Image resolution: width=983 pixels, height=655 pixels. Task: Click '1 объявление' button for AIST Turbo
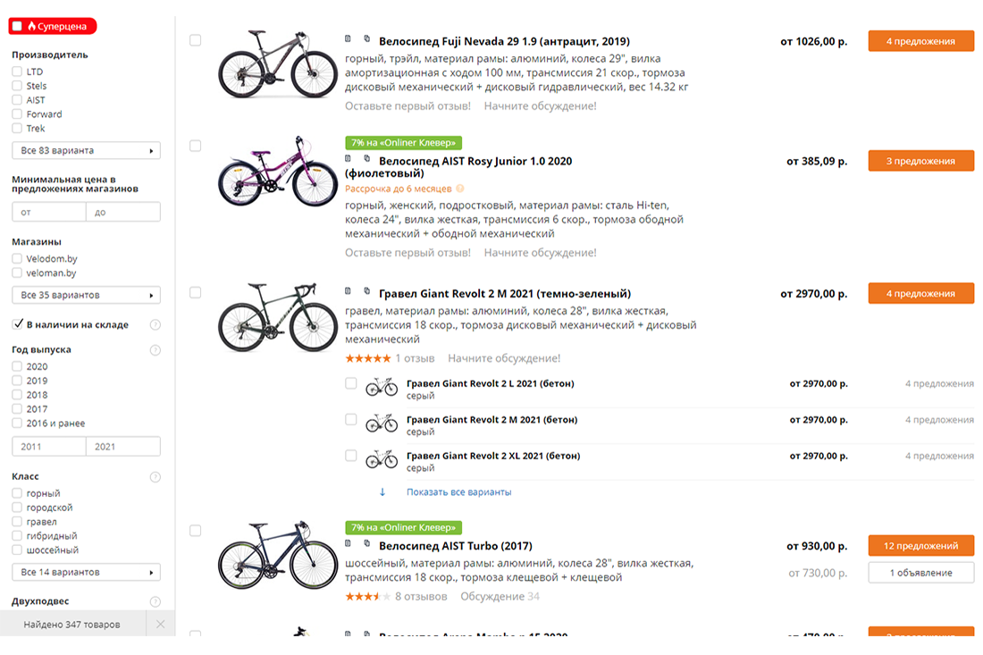pos(920,573)
